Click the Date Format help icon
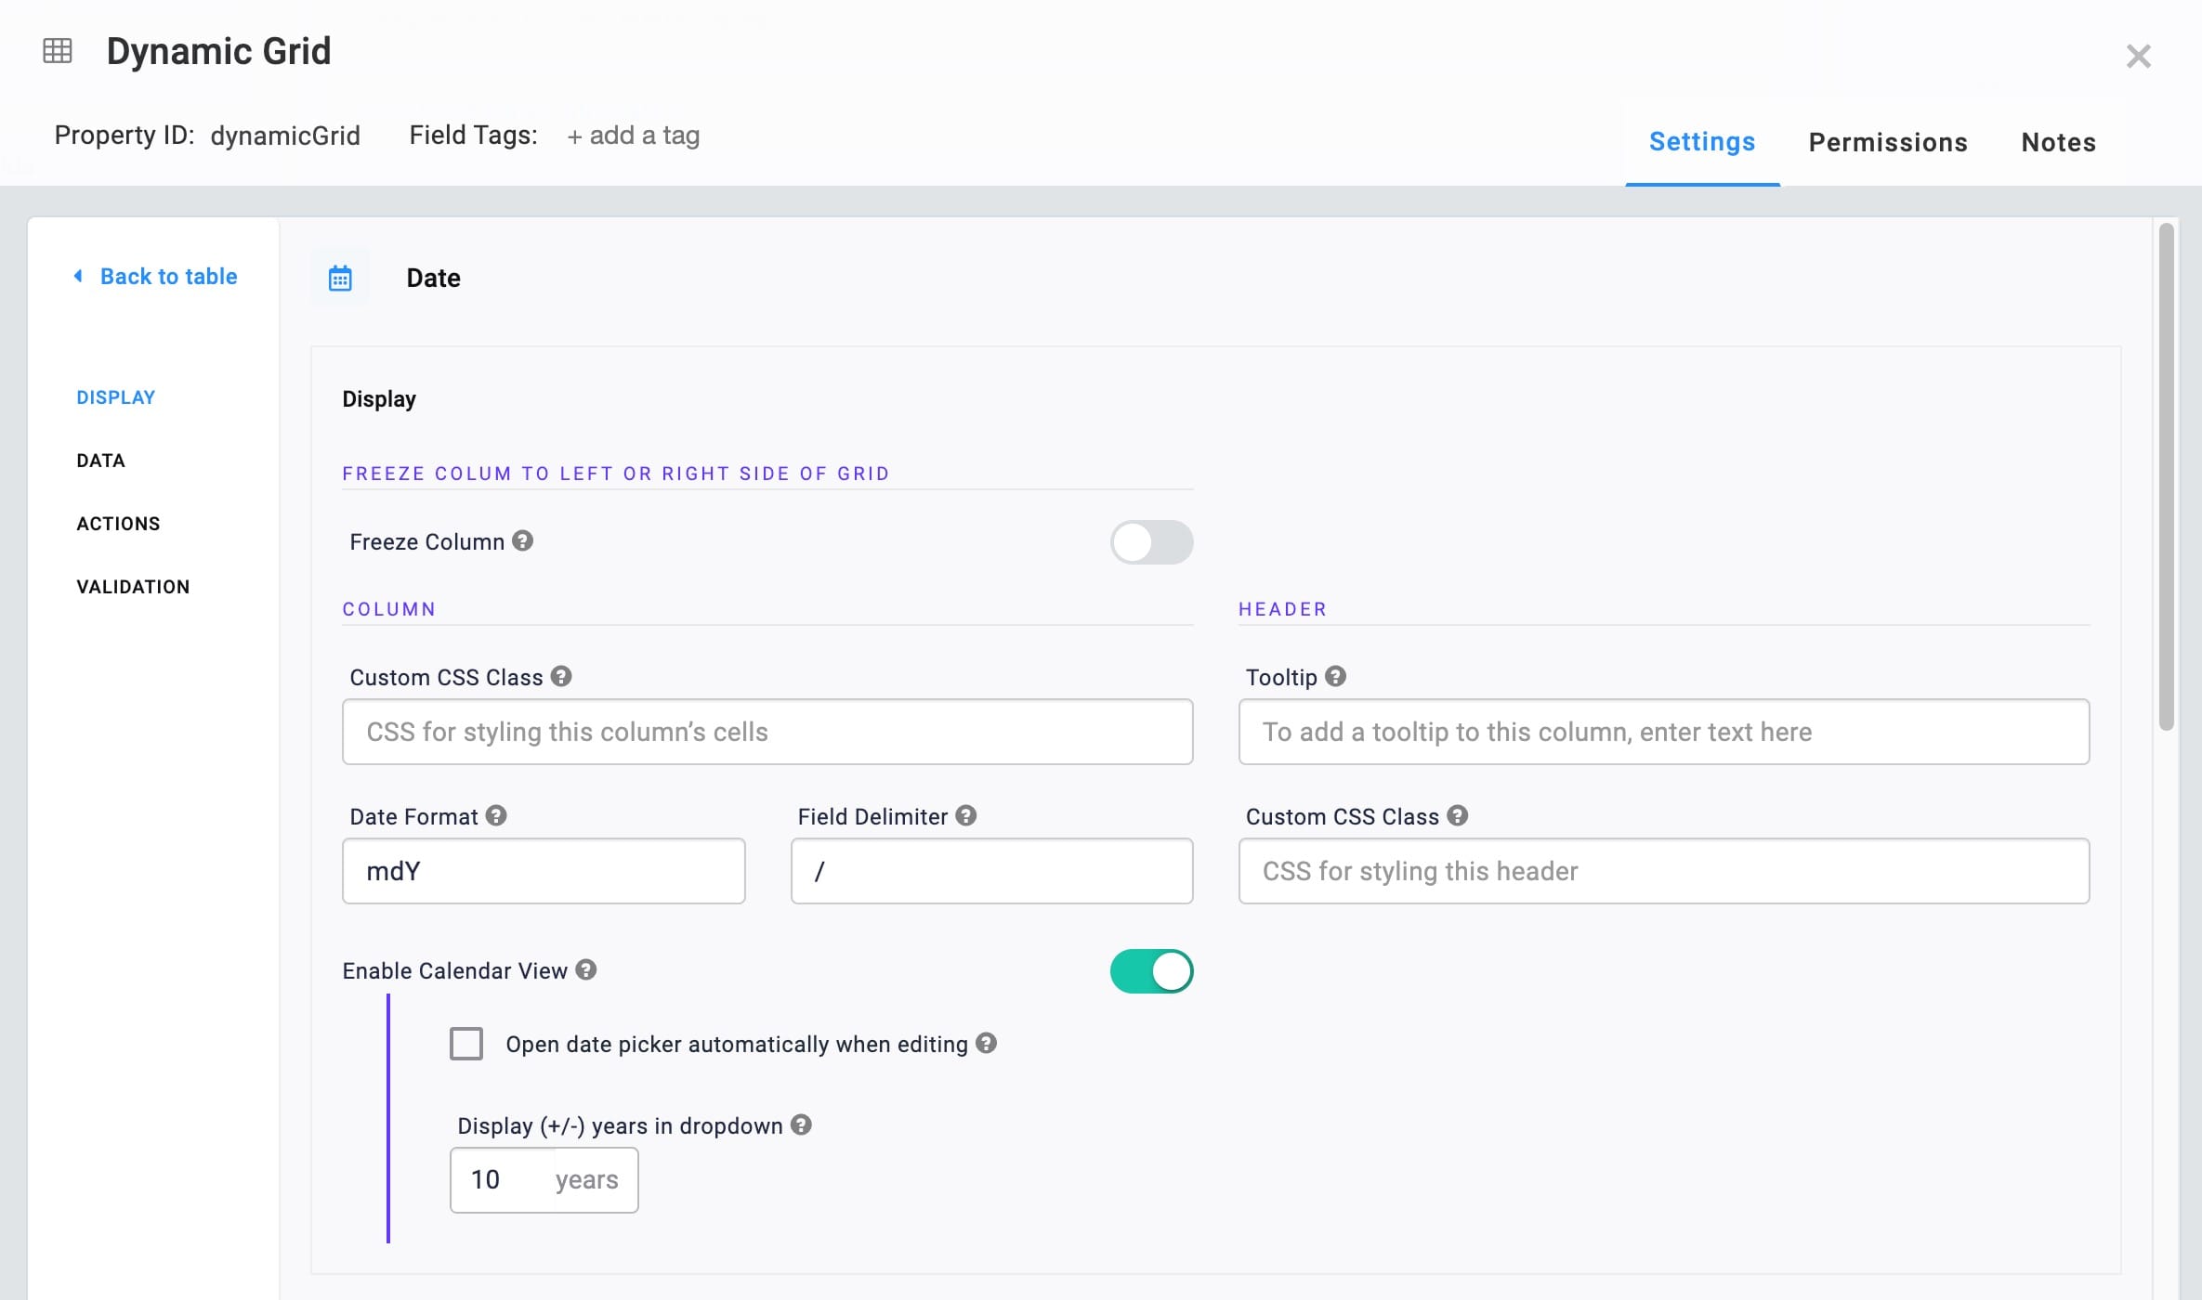The height and width of the screenshot is (1300, 2202). coord(496,815)
